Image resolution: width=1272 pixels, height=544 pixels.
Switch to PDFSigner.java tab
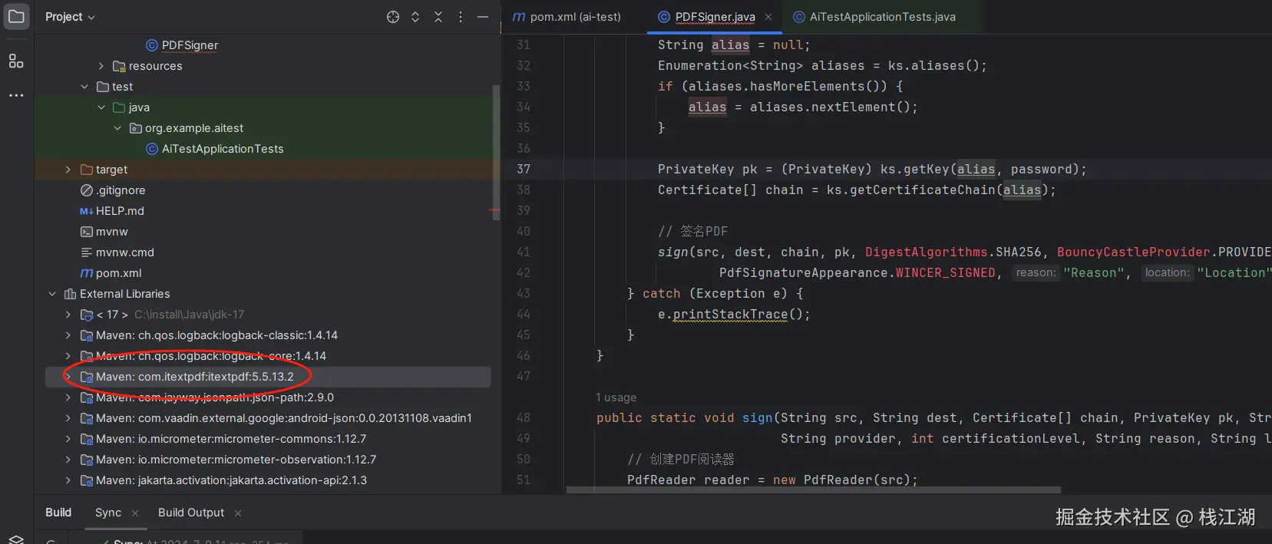coord(715,17)
